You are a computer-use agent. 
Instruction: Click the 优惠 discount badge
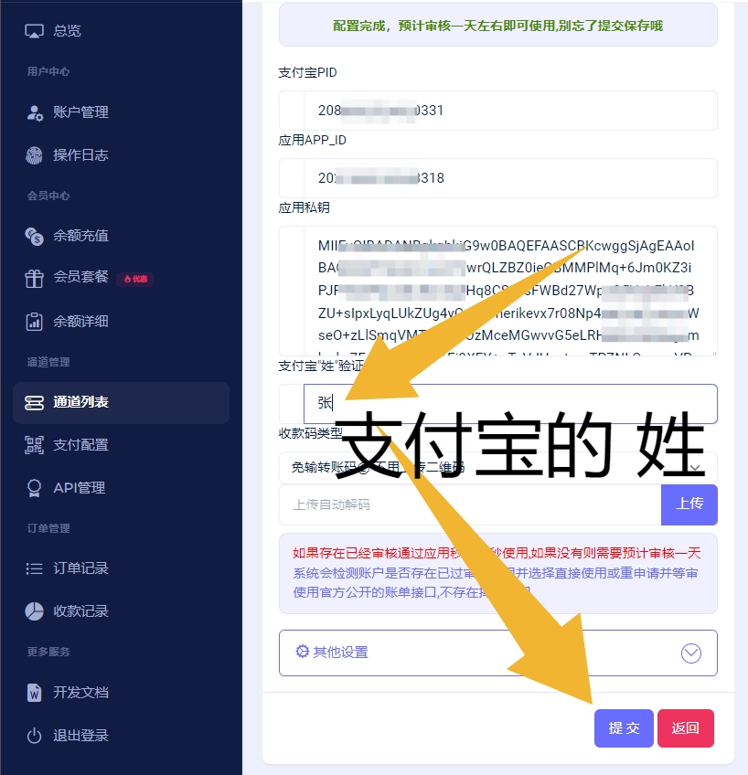pyautogui.click(x=135, y=279)
